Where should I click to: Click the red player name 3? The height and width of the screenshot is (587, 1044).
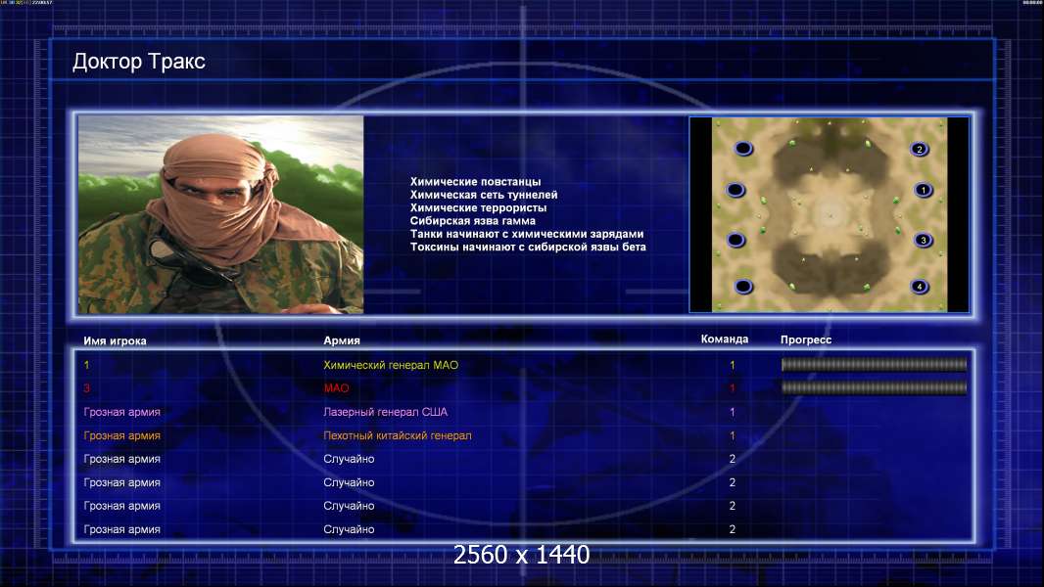(86, 388)
